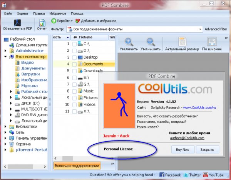Open the Избранное menu
The width and height of the screenshot is (231, 180).
coord(58,13)
